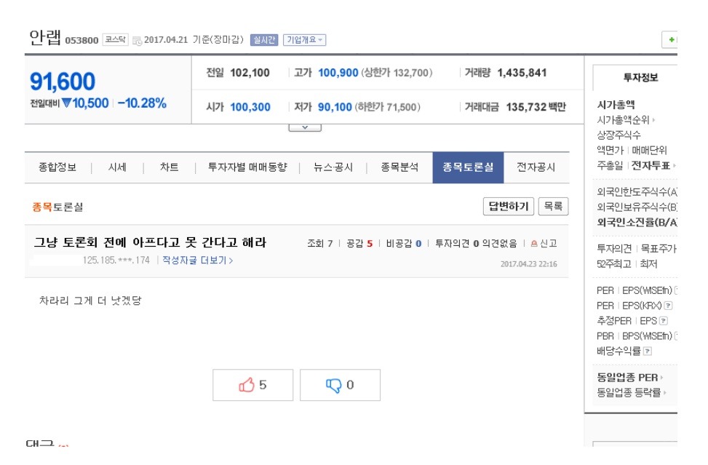Click the 거래대금 value 135,732 백만
708x465 pixels.
pos(536,107)
